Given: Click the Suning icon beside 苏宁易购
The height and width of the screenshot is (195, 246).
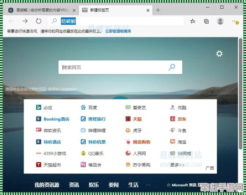Looking at the screenshot, I should click(x=128, y=165).
